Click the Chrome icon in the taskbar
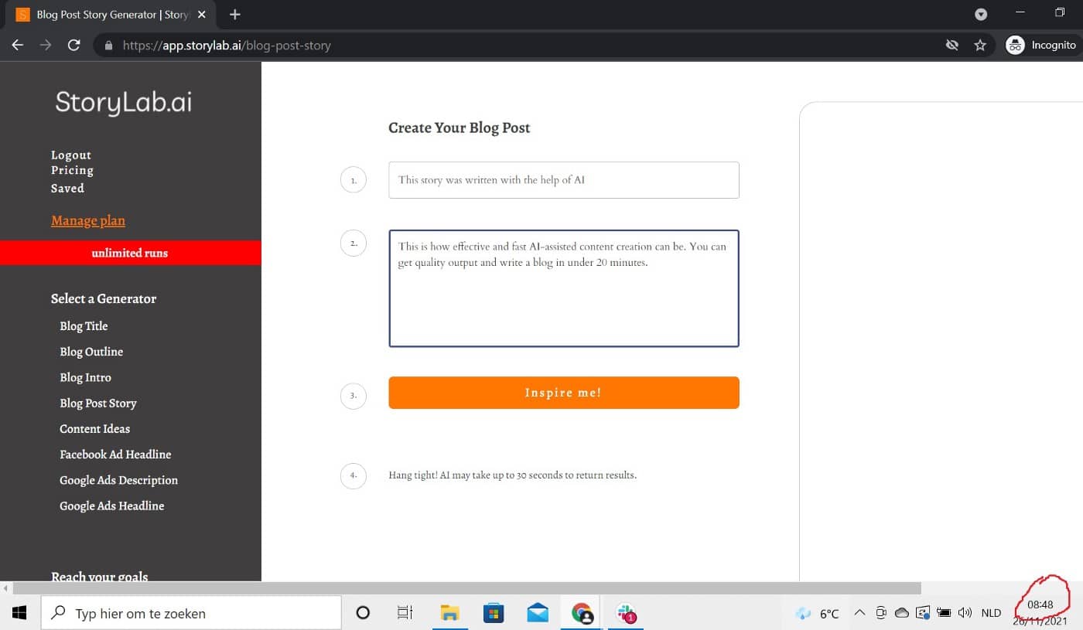The height and width of the screenshot is (630, 1083). pyautogui.click(x=582, y=614)
